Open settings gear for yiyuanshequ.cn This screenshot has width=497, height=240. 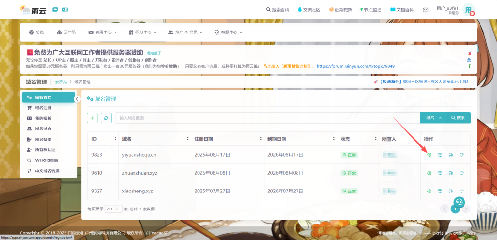(x=429, y=155)
